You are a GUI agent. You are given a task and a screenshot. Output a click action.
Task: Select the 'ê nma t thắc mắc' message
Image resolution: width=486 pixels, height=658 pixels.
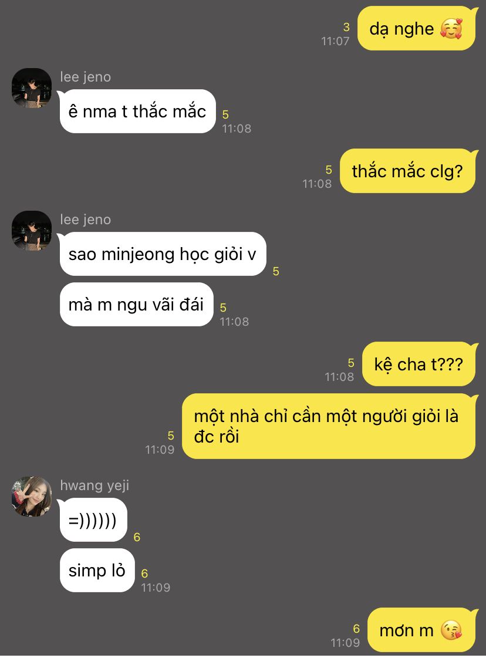pos(137,111)
